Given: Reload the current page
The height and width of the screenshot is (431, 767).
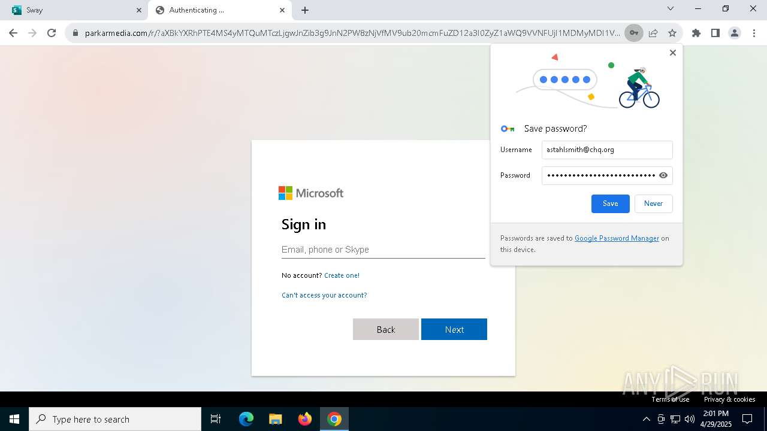Looking at the screenshot, I should (x=52, y=33).
